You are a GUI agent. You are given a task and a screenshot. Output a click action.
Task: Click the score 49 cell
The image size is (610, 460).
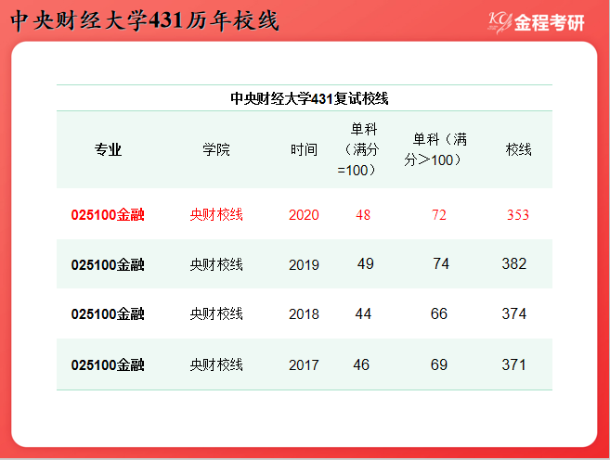pos(366,263)
